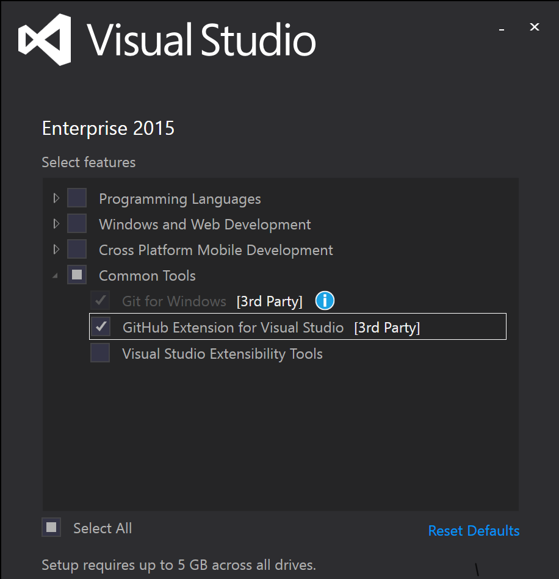Toggle the Select All checkbox
The height and width of the screenshot is (579, 559).
pos(51,527)
